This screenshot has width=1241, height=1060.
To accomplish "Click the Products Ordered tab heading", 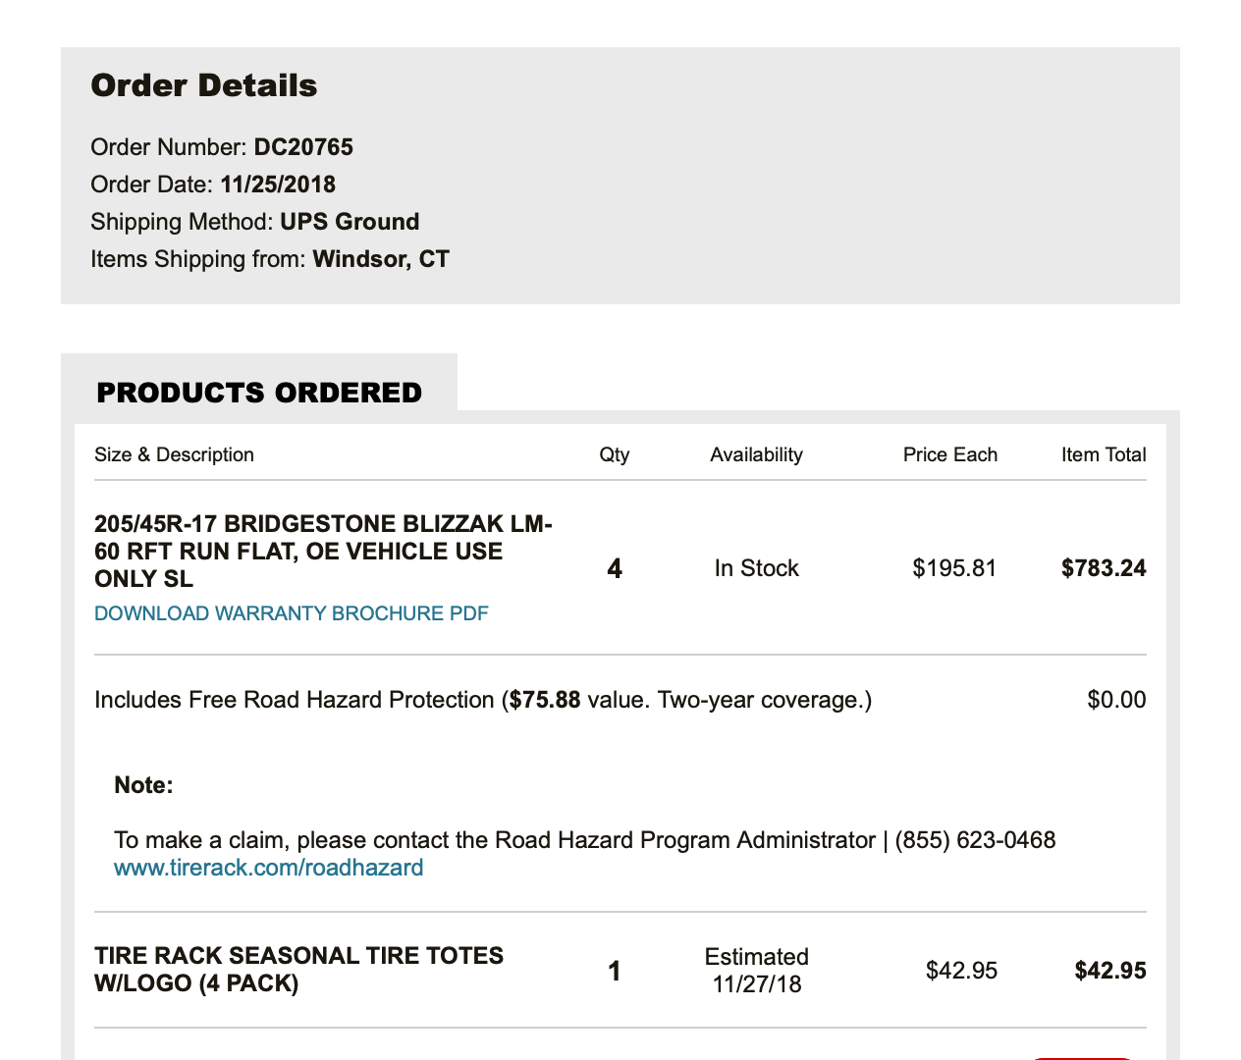I will coord(259,393).
